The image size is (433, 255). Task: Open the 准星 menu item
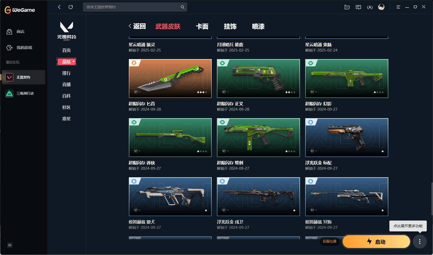coord(66,119)
